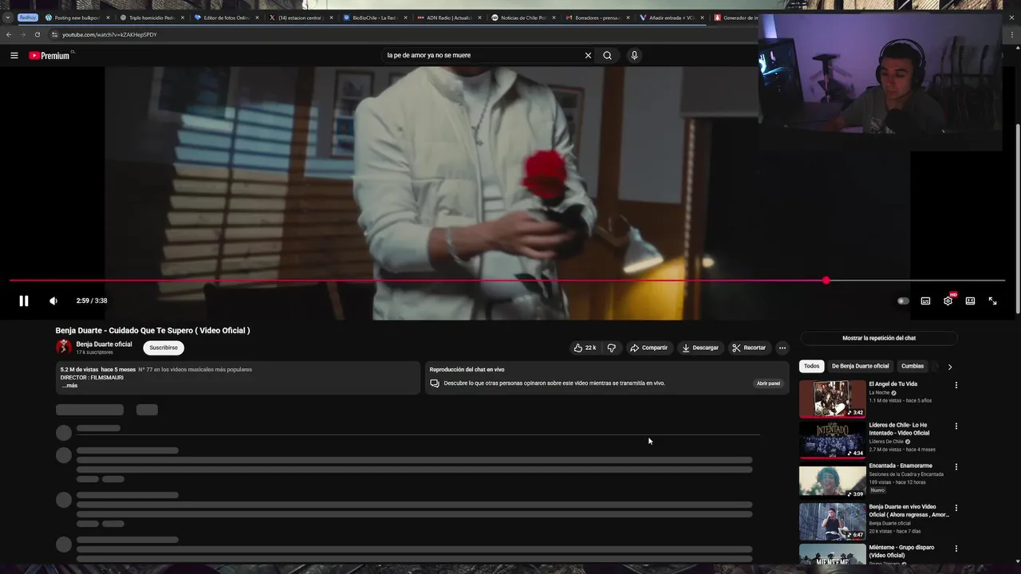Switch to BioBioChile browser tab
Image resolution: width=1021 pixels, height=574 pixels.
click(376, 18)
